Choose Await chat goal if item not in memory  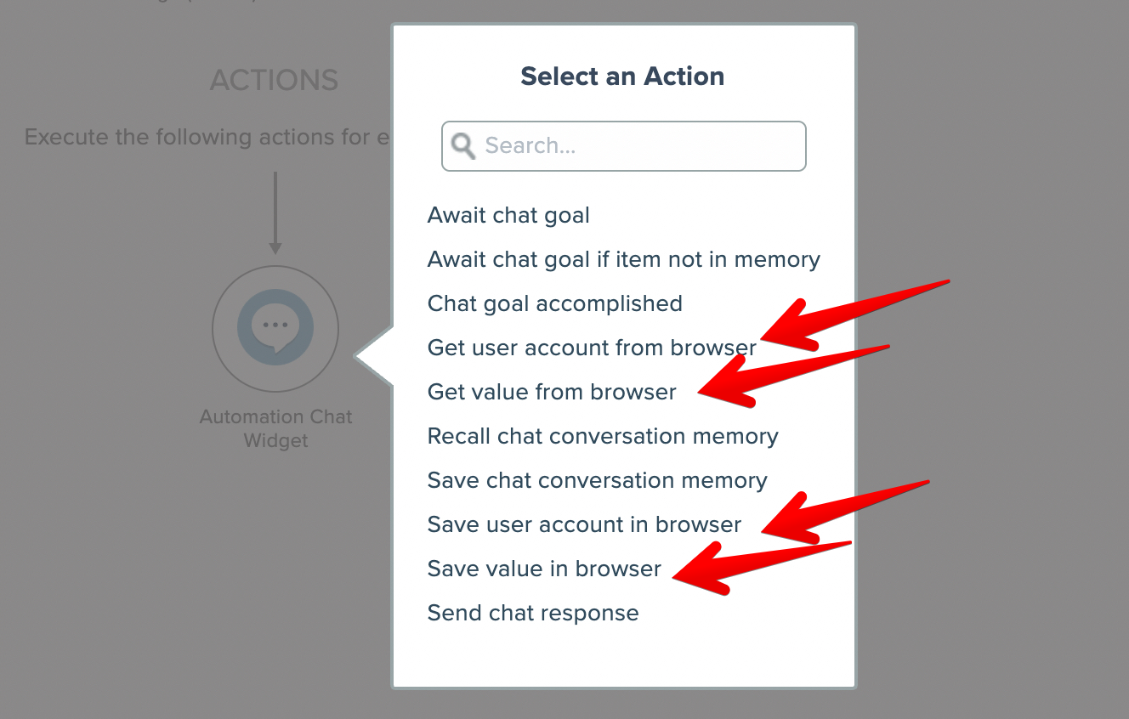click(x=623, y=259)
